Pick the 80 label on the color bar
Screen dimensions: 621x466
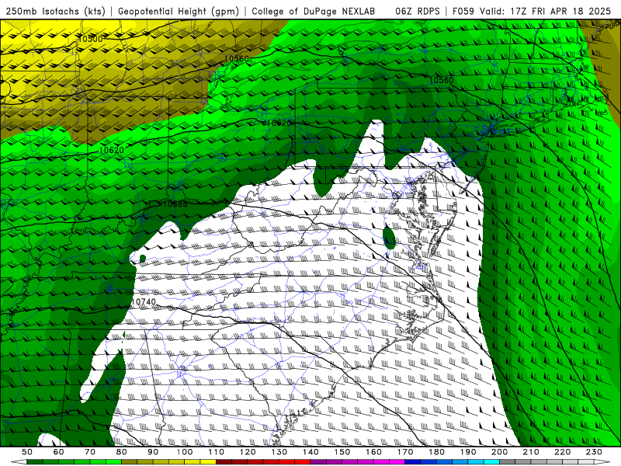[x=122, y=452]
